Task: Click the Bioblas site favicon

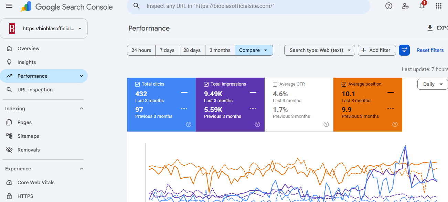Action: (x=12, y=29)
